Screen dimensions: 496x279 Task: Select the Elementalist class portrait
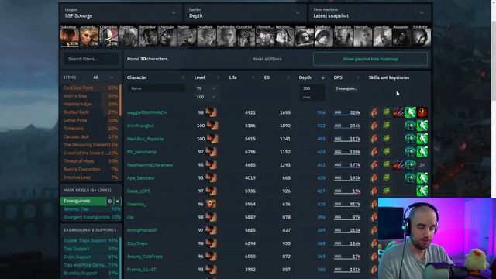coord(265,36)
